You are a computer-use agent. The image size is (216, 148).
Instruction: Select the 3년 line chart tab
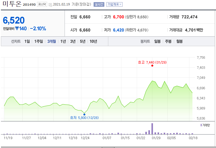(73, 41)
